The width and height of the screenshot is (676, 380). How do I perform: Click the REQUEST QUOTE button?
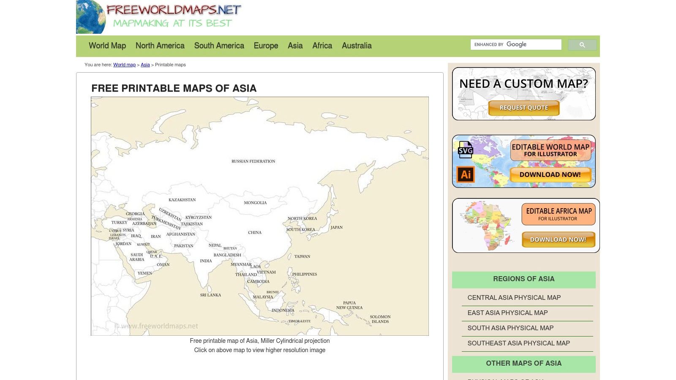pyautogui.click(x=523, y=108)
